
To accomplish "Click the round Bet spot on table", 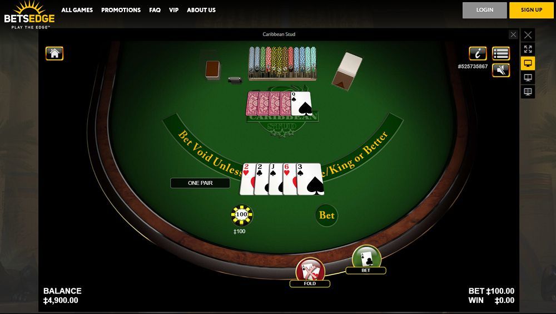I will (x=326, y=215).
